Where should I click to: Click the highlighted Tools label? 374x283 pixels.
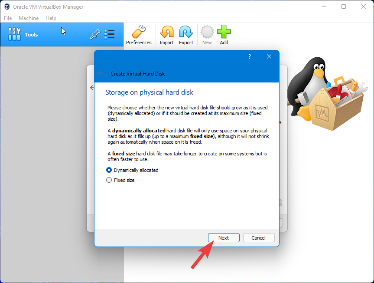click(31, 34)
